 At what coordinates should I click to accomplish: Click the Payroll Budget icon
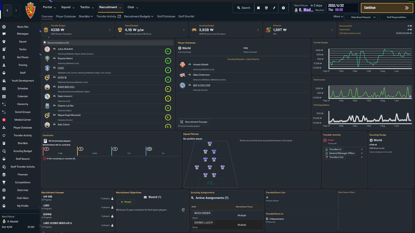click(x=120, y=30)
